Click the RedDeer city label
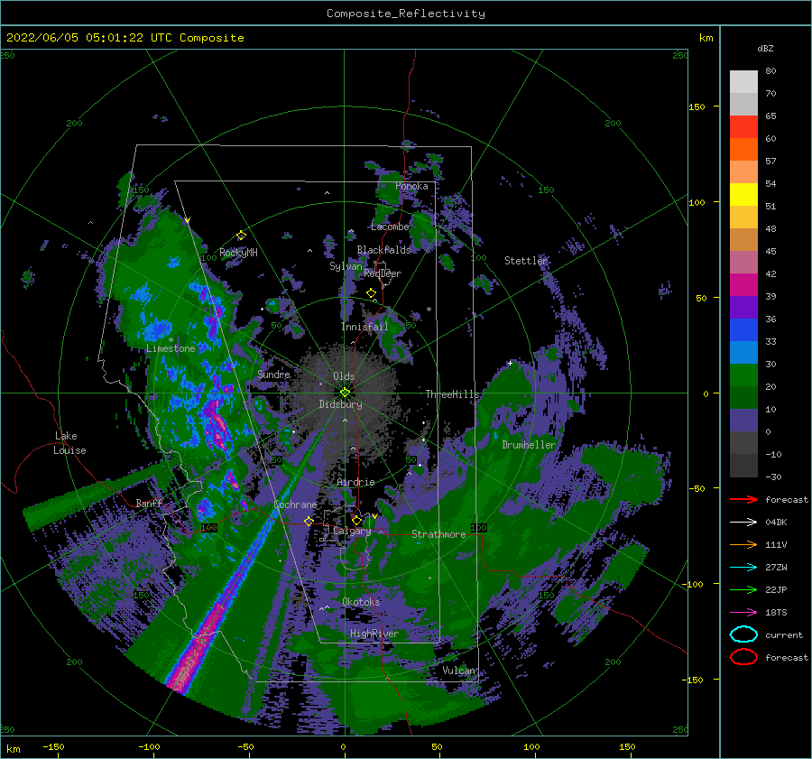Screen dimensions: 812x759 pos(383,273)
